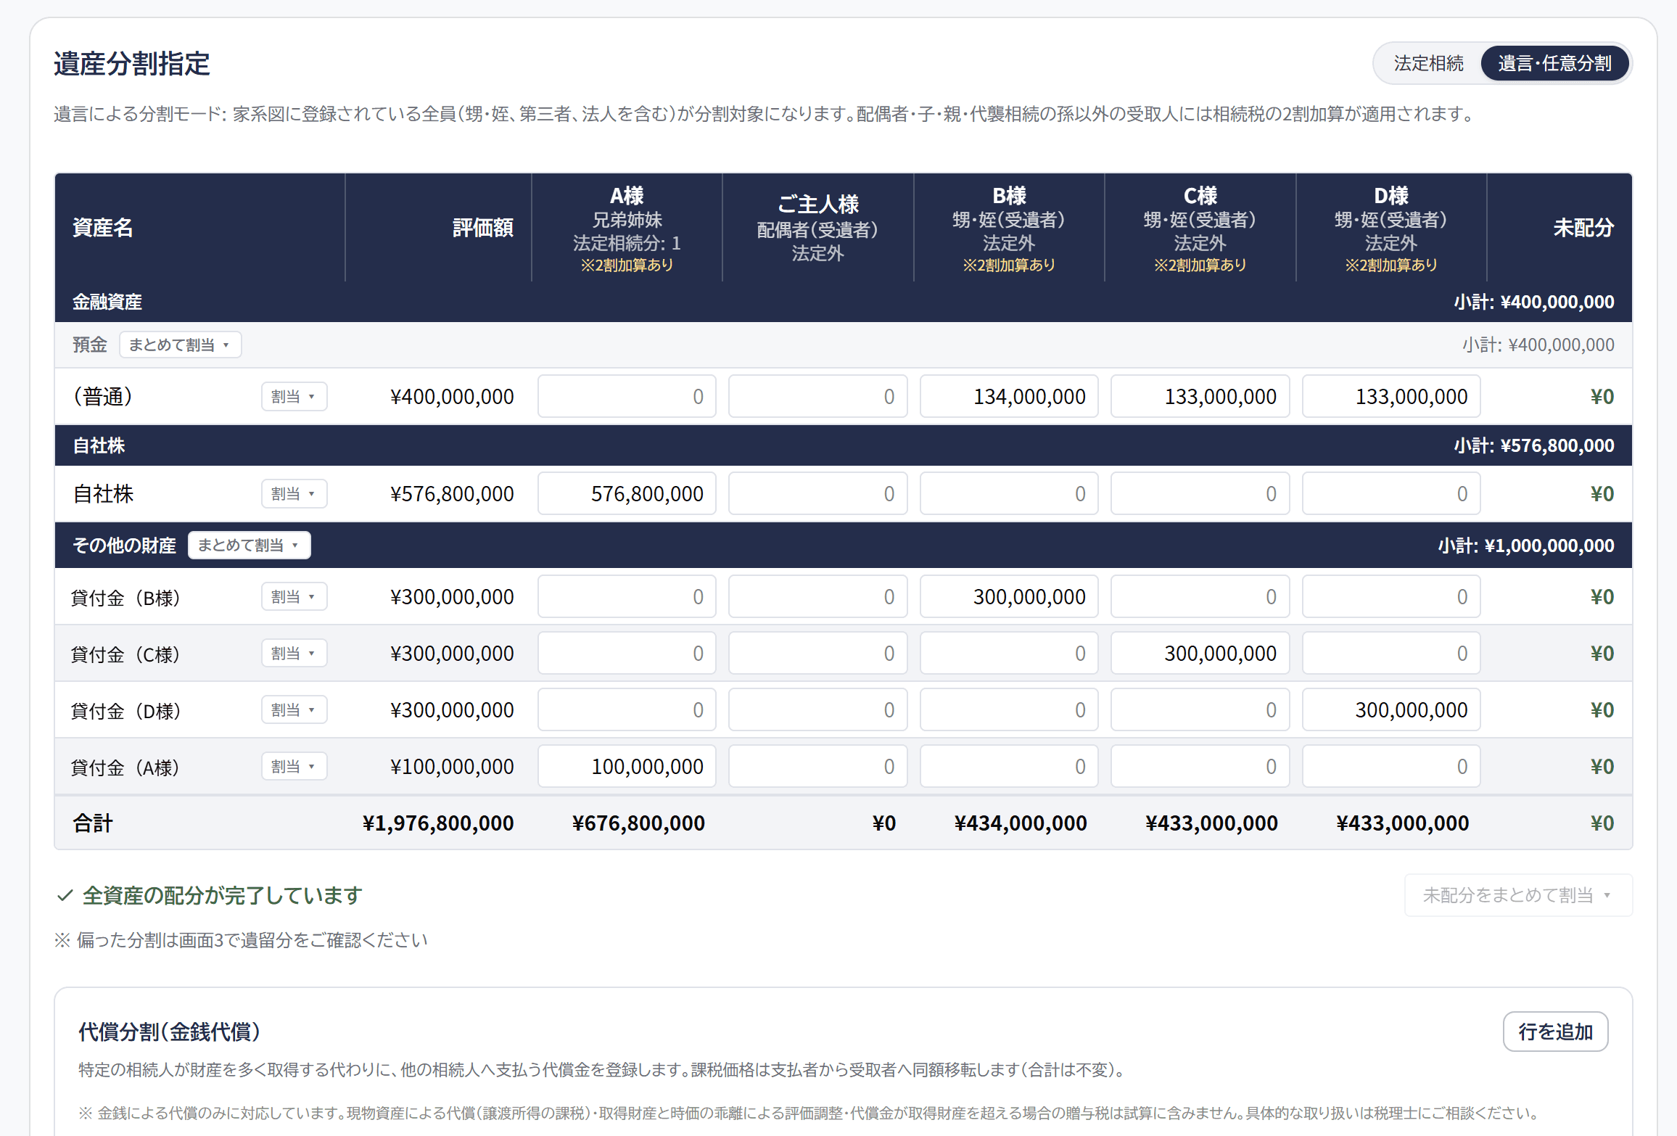Click その他の財産 subtotal ¥1,000,000,000
The image size is (1677, 1136).
(1526, 546)
